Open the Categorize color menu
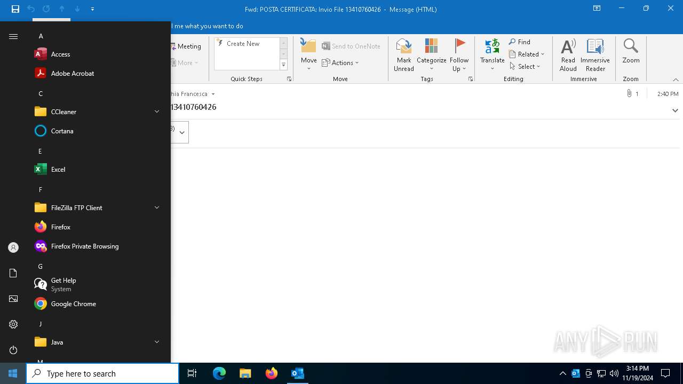683x384 pixels. point(431,55)
